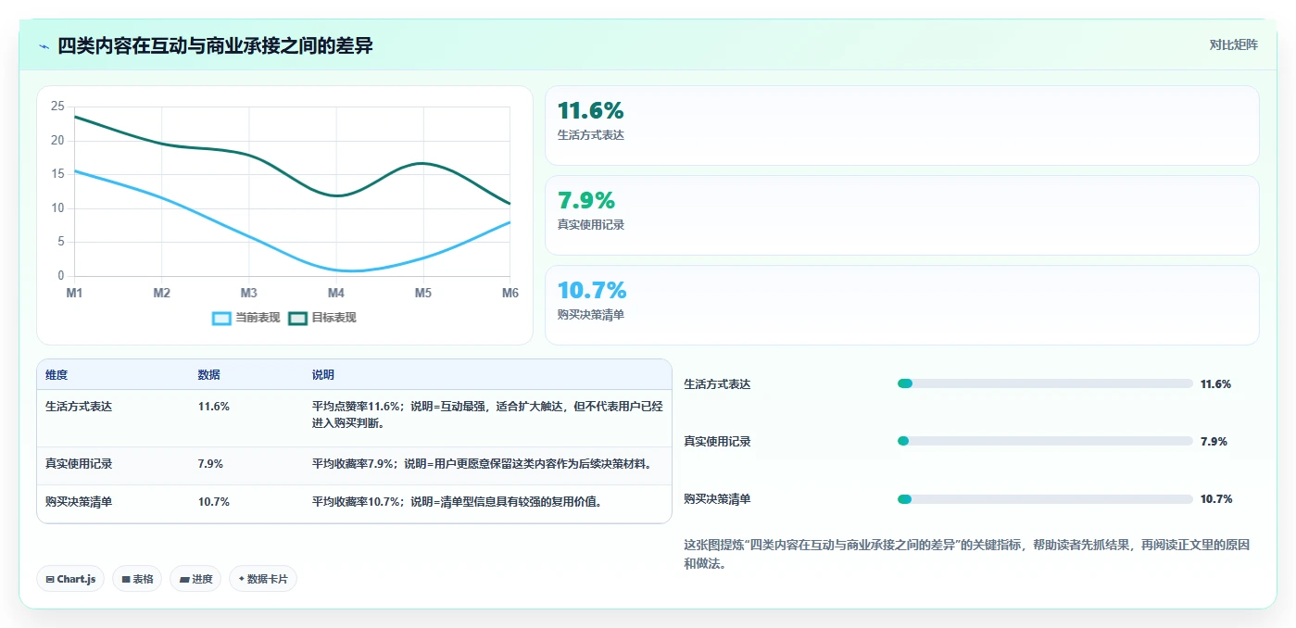This screenshot has height=628, width=1296.
Task: Select the 10.7% 购买决策清单 data card
Action: [x=901, y=305]
